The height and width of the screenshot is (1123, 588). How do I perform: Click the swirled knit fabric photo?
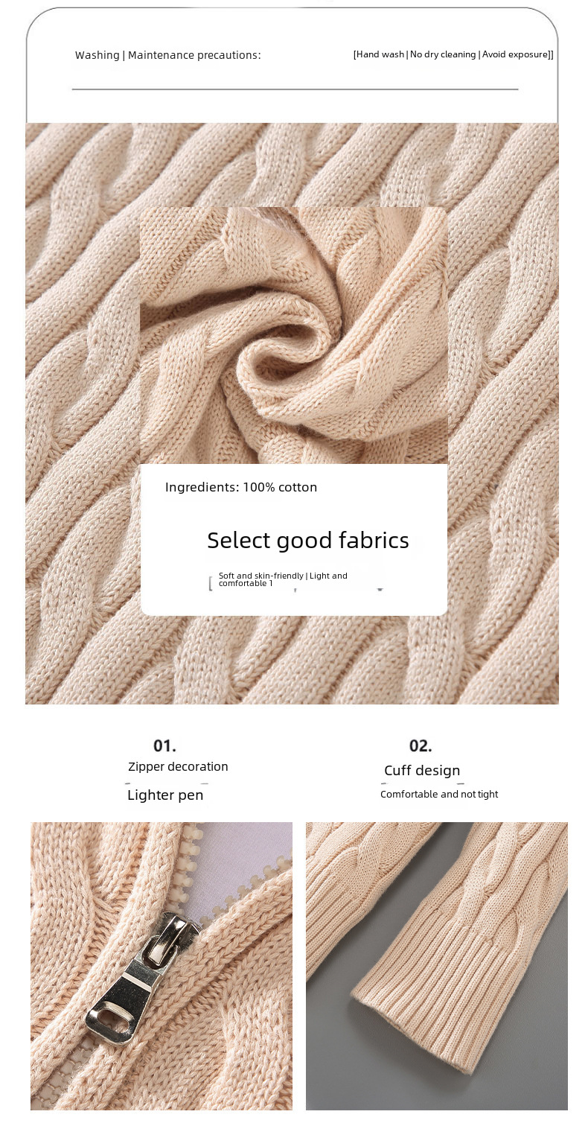tap(294, 335)
